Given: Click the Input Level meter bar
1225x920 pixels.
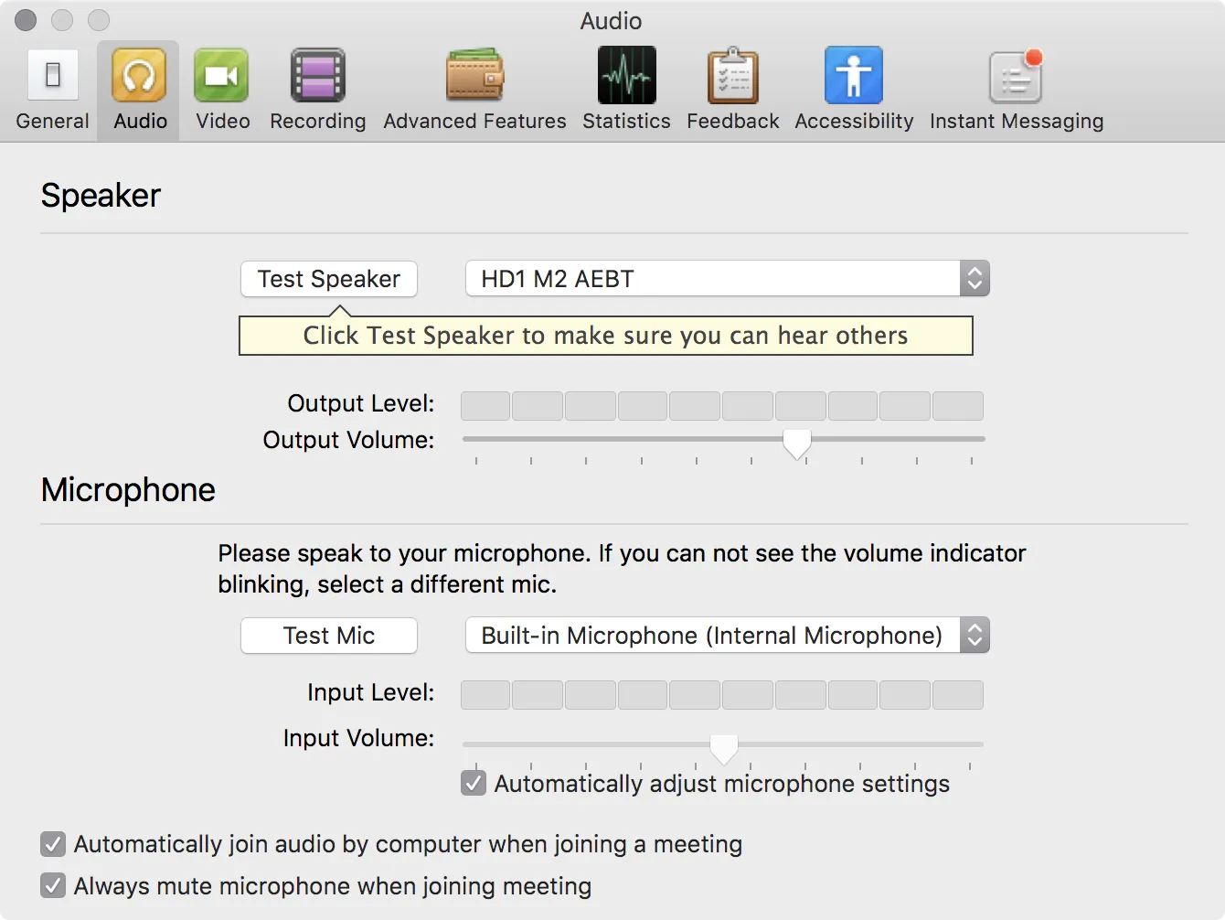Looking at the screenshot, I should pos(721,695).
